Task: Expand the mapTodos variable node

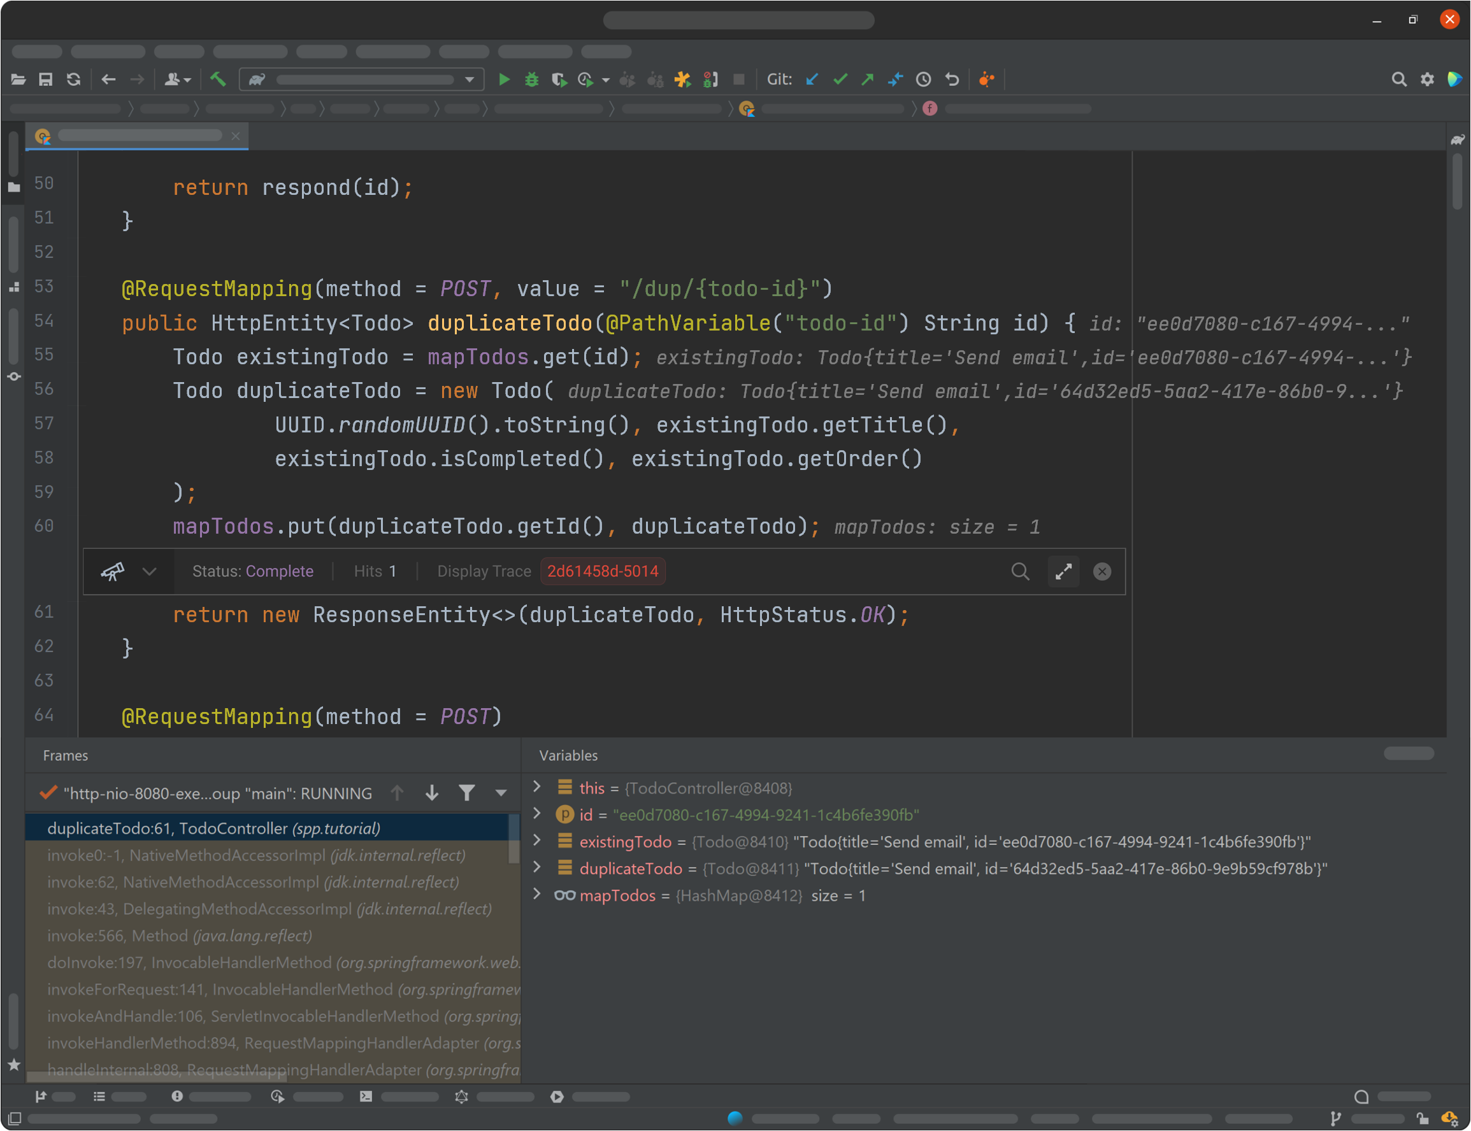Action: pos(537,895)
